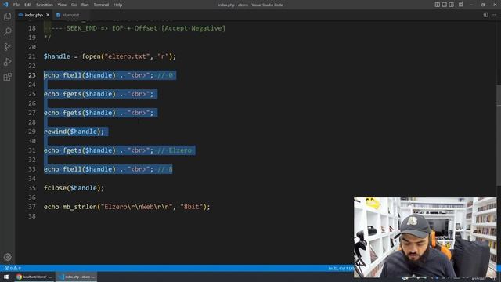Screen dimensions: 501x282
Task: Open the View menu
Action: point(62,5)
